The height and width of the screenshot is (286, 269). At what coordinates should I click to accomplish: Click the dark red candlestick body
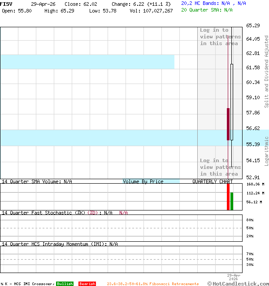pos(228,124)
